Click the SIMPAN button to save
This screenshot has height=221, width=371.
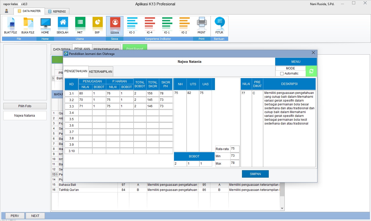[x=255, y=174]
